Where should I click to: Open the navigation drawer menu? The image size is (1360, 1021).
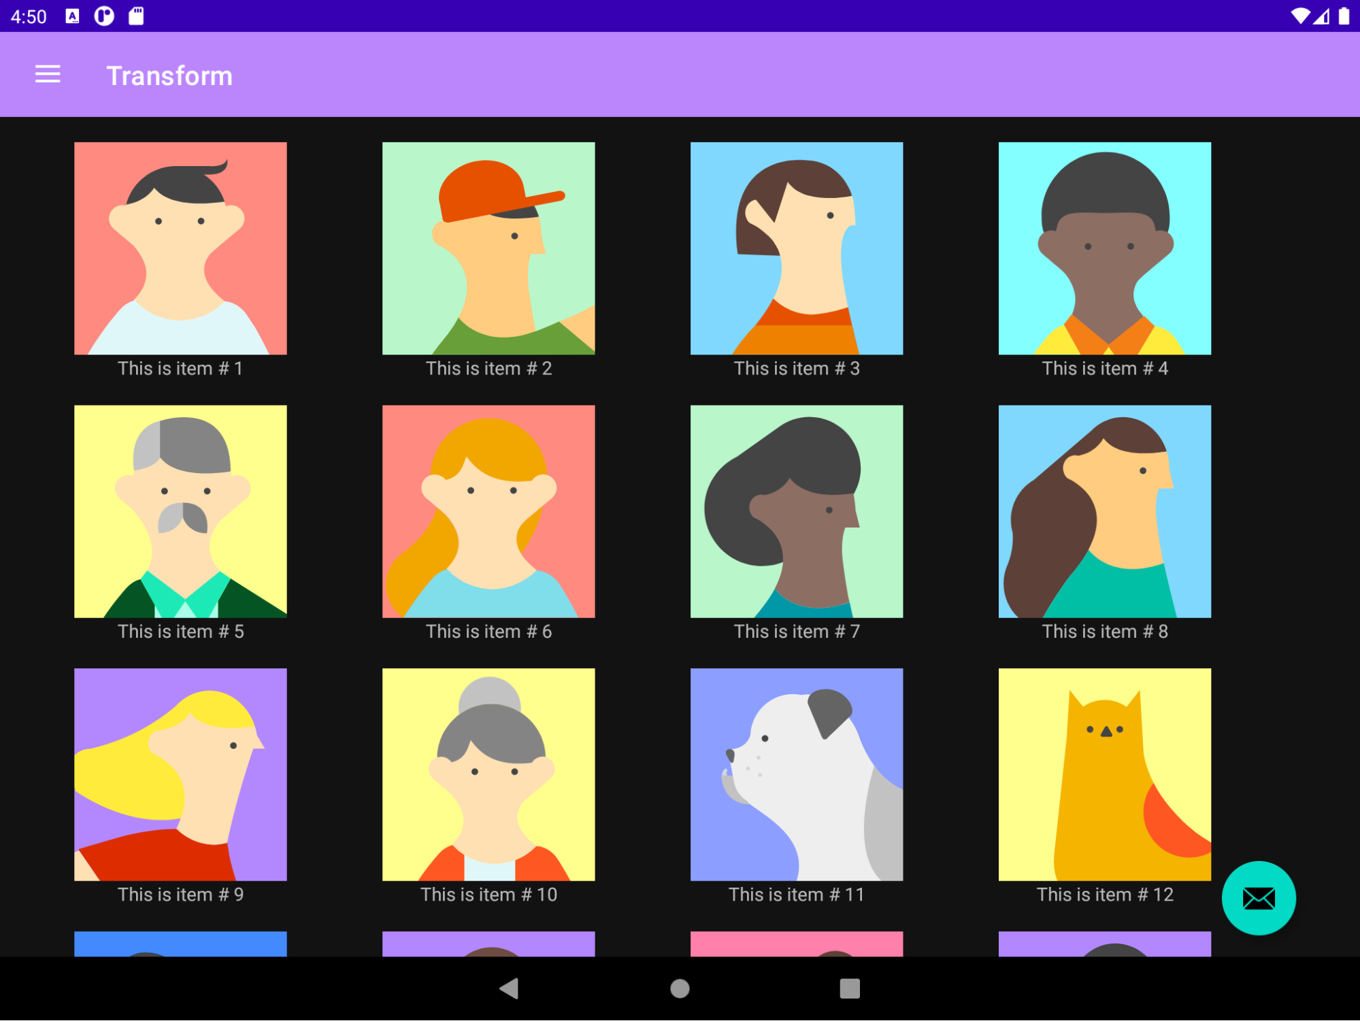tap(46, 75)
